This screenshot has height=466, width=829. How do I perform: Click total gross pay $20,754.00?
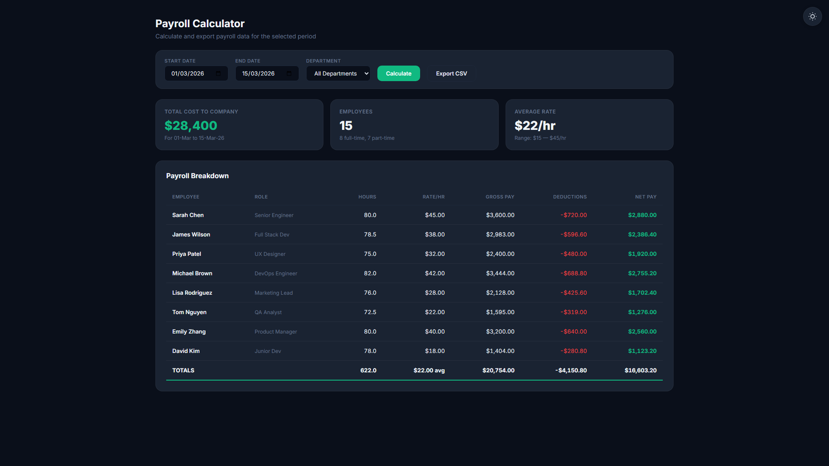pyautogui.click(x=498, y=370)
